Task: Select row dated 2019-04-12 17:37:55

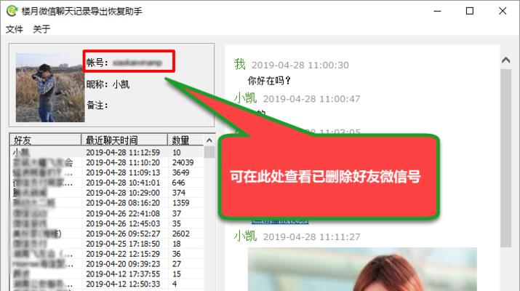Action: (107, 274)
